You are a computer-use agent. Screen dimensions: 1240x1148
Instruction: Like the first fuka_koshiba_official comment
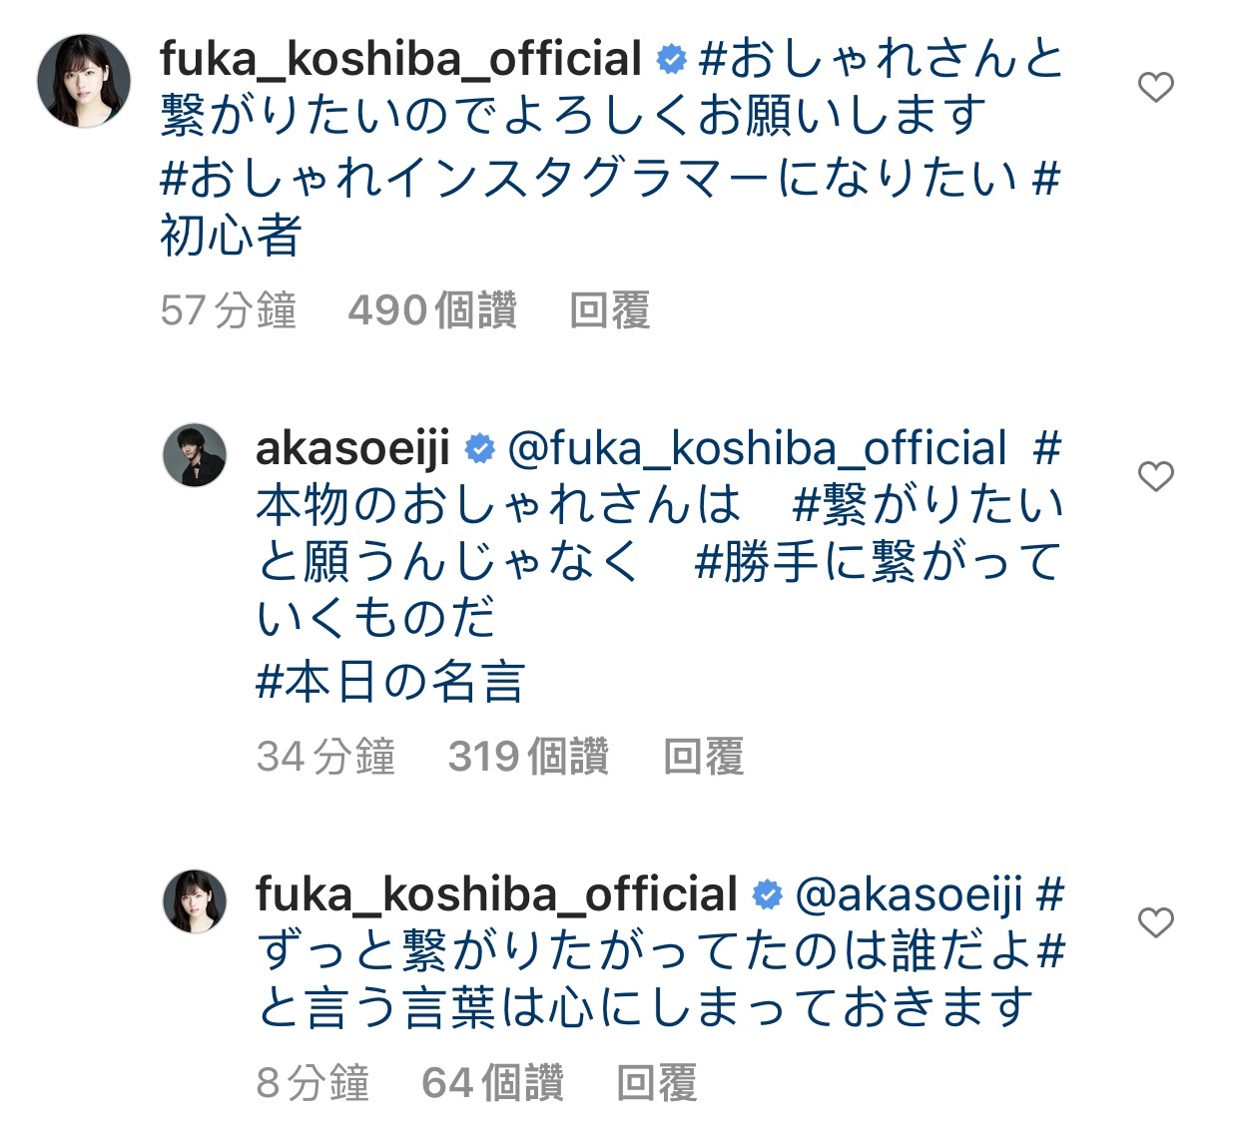1156,88
